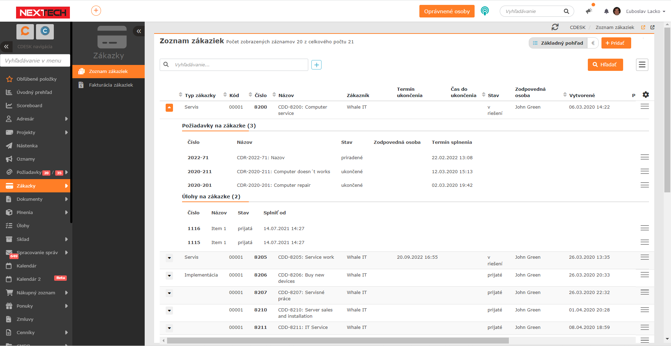Click the megaphone announcements icon

pyautogui.click(x=589, y=11)
